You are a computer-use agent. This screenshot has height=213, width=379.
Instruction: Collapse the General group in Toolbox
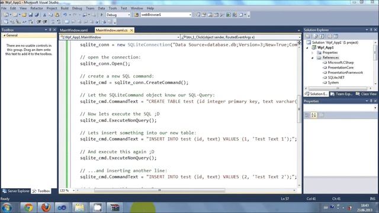pyautogui.click(x=4, y=35)
